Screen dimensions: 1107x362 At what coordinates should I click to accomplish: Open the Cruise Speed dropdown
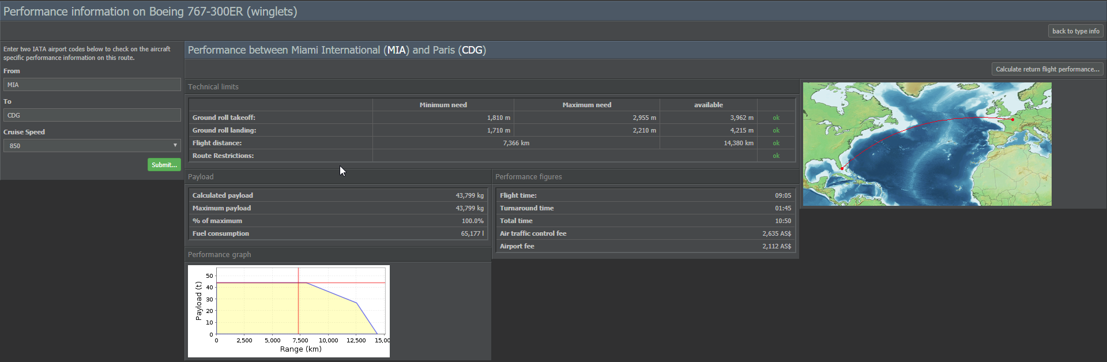(x=92, y=146)
